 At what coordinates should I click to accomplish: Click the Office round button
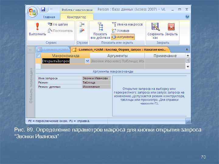click(32, 12)
